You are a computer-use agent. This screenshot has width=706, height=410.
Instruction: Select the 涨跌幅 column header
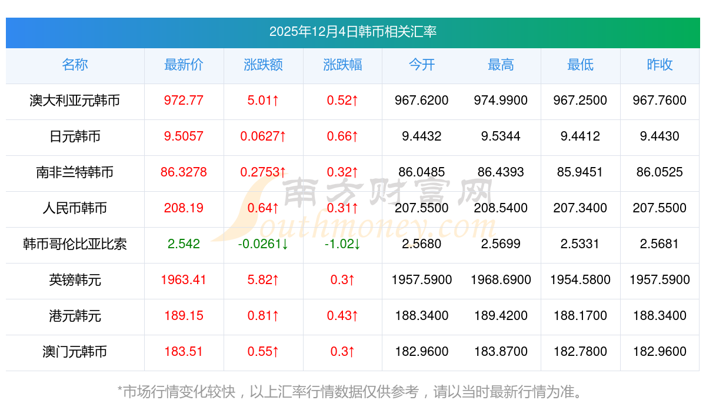(342, 65)
